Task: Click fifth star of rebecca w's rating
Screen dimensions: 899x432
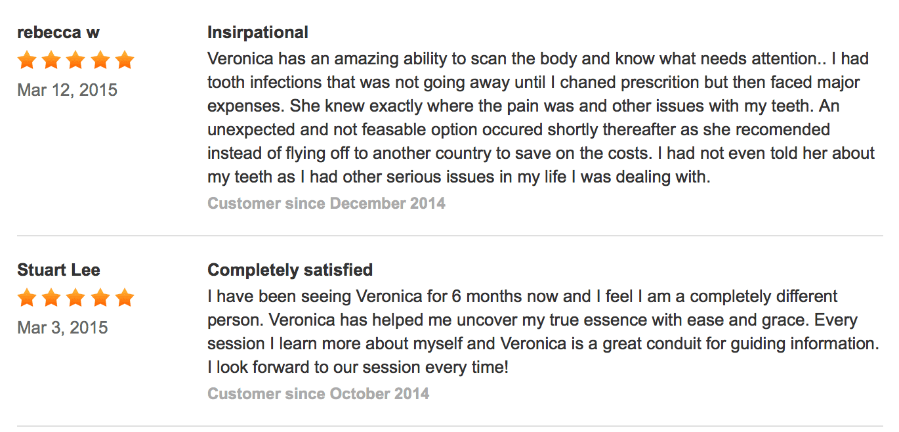Action: point(125,61)
